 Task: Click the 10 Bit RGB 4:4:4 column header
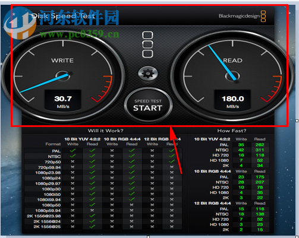122,139
